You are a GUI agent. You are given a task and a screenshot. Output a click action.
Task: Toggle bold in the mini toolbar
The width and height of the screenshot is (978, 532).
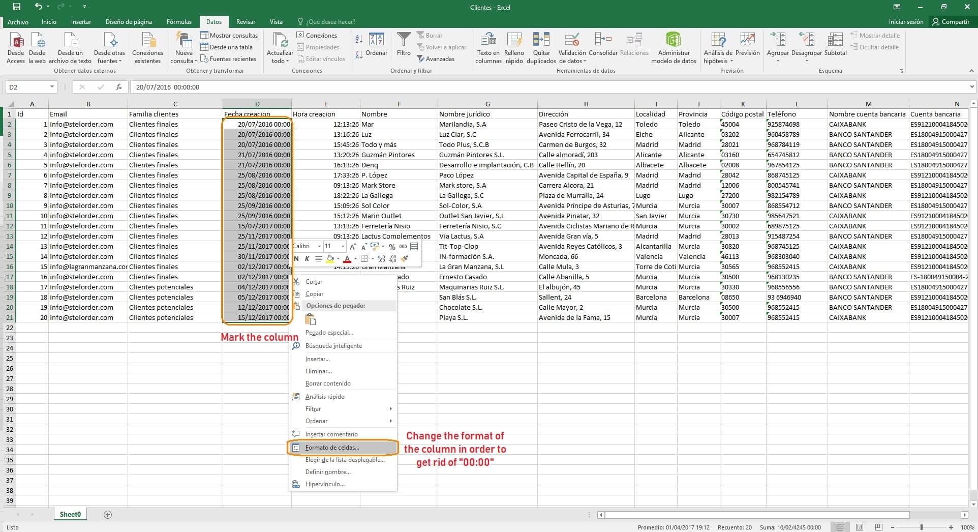[x=296, y=259]
